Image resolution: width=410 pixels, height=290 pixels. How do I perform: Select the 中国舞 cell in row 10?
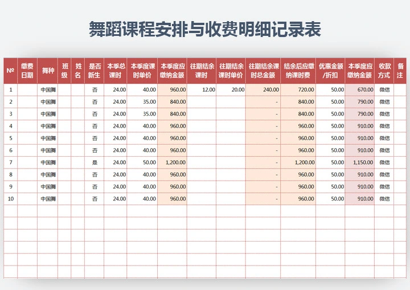pyautogui.click(x=48, y=199)
